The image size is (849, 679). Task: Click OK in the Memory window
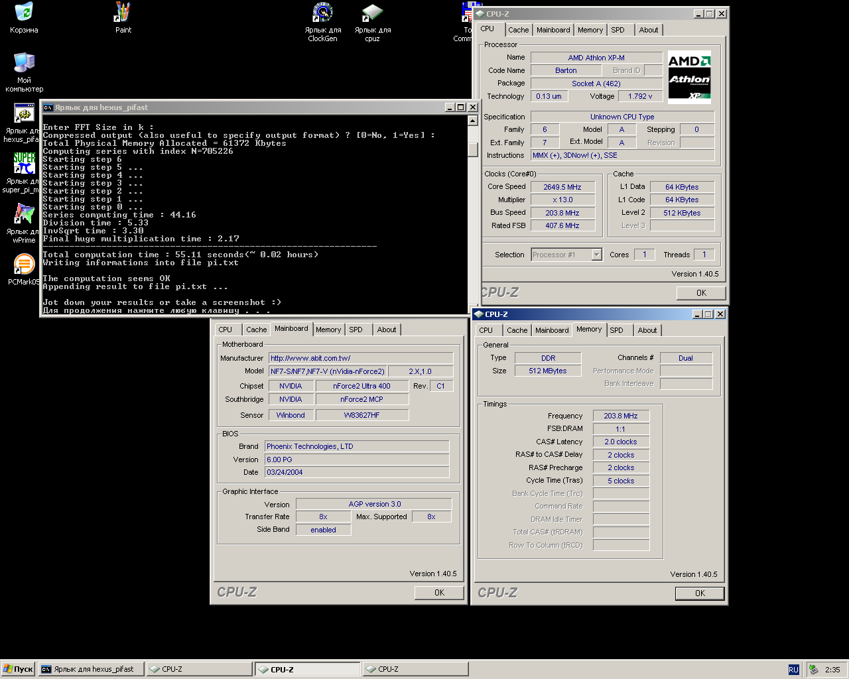pos(700,593)
